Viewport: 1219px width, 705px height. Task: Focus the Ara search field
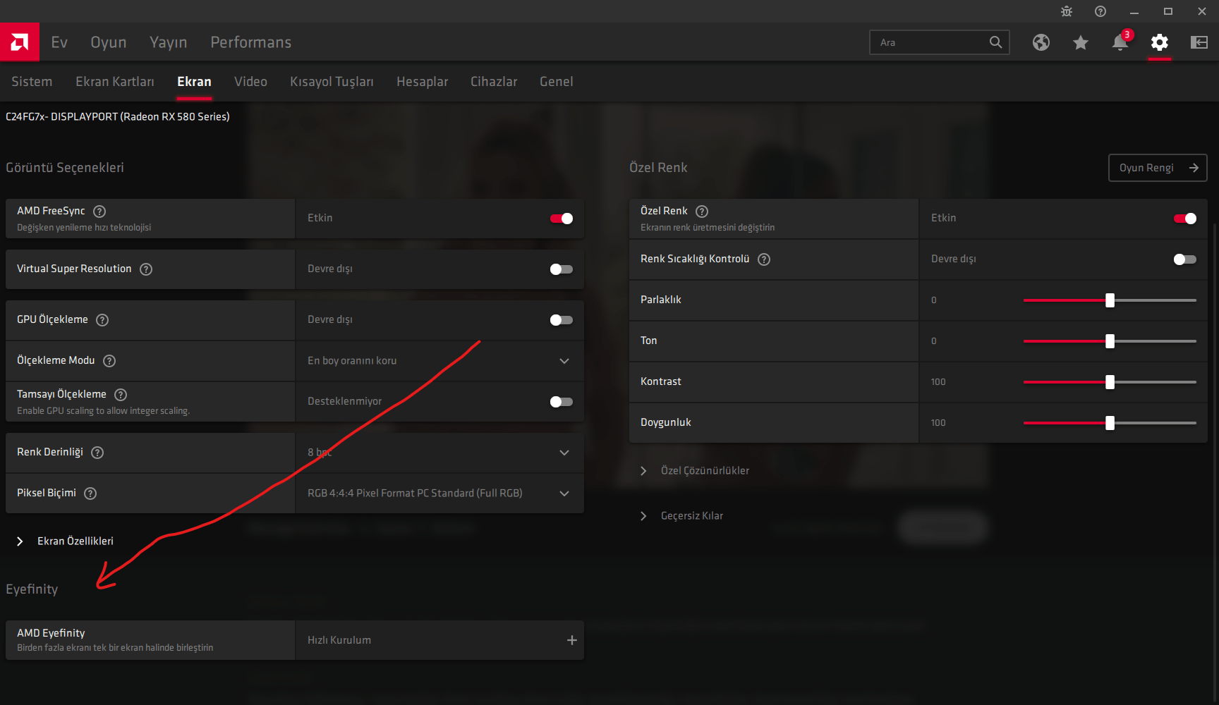(x=940, y=42)
